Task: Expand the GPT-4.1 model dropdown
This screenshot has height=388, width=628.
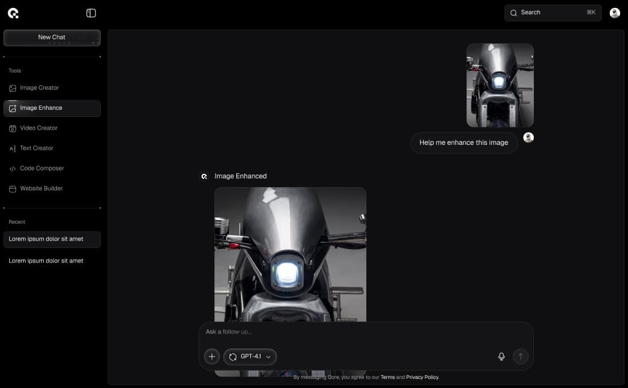Action: pyautogui.click(x=250, y=356)
